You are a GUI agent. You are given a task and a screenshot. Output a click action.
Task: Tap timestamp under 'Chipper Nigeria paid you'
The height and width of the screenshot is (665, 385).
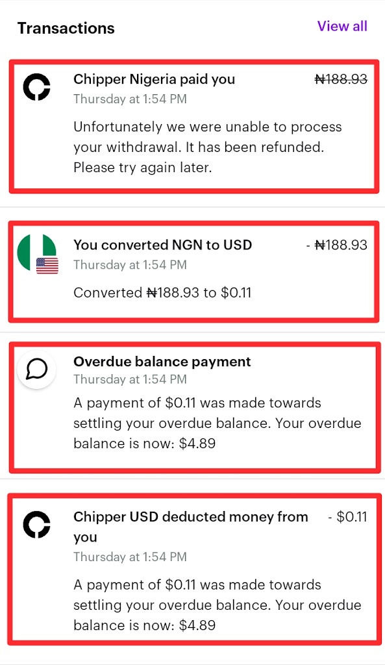point(130,99)
